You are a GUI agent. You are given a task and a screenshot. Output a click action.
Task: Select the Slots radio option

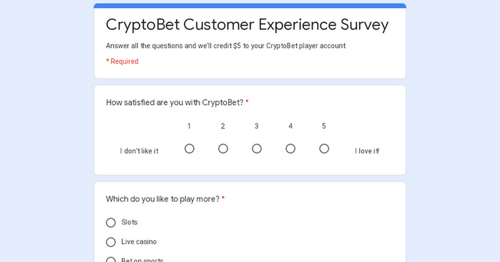(110, 223)
